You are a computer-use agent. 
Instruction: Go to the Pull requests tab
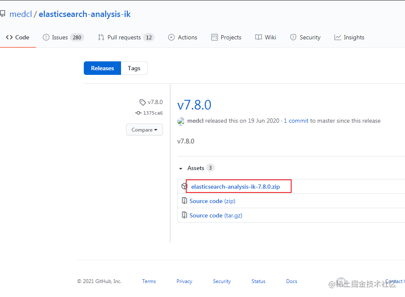(x=126, y=37)
